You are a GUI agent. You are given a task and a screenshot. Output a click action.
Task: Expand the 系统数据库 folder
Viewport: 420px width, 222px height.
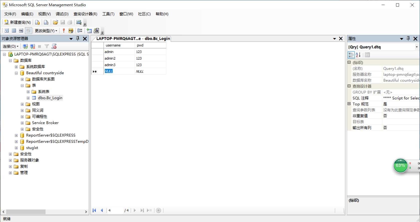click(x=16, y=67)
